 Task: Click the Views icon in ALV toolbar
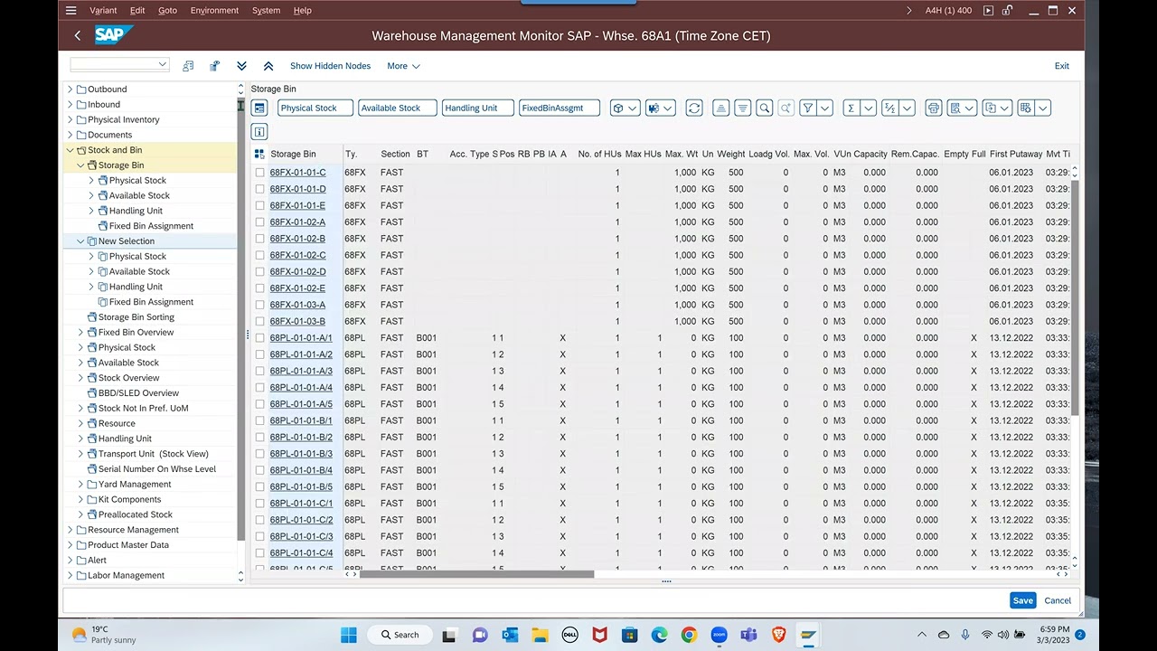click(x=955, y=108)
